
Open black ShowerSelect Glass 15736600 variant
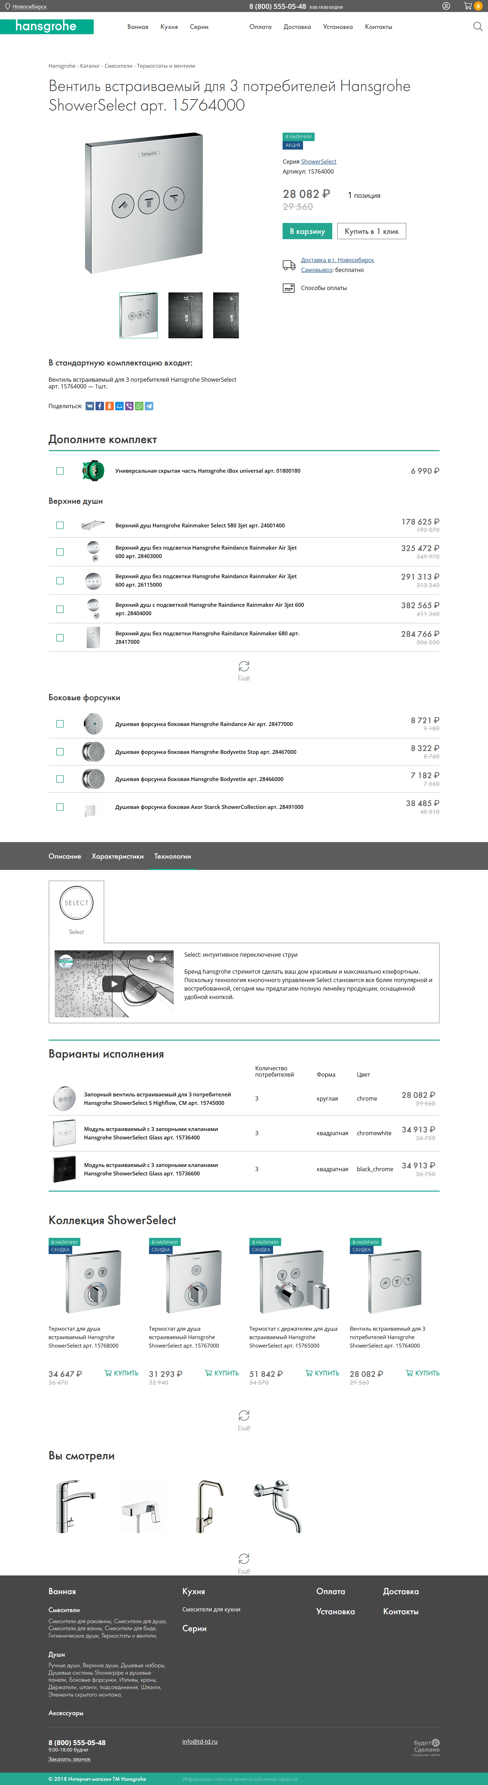pos(151,1169)
